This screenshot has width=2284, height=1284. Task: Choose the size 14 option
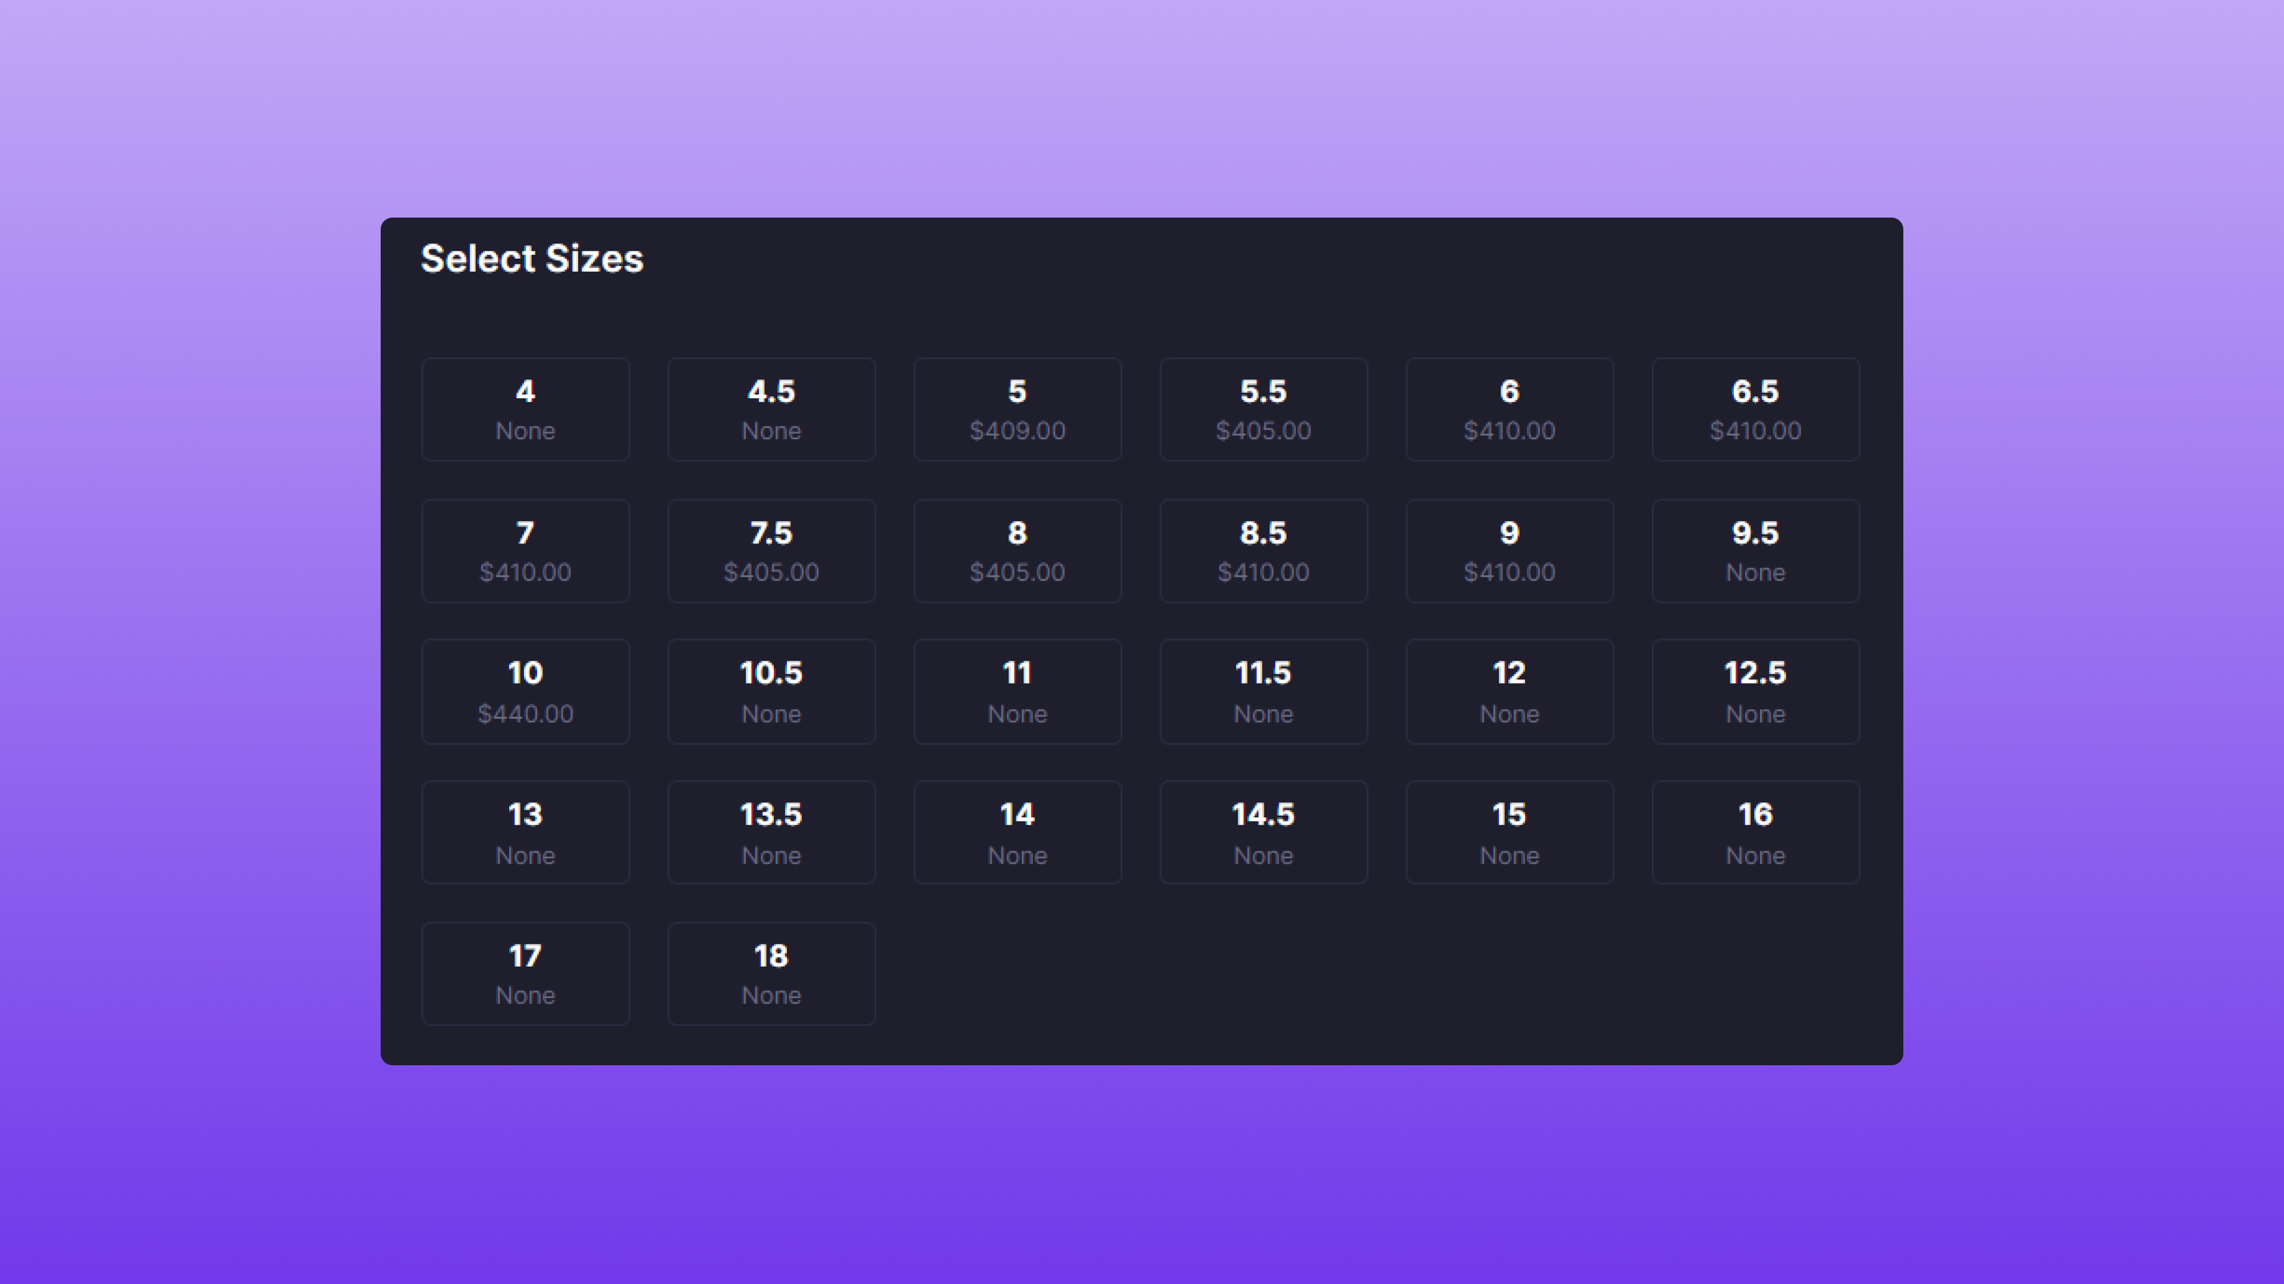tap(1017, 832)
